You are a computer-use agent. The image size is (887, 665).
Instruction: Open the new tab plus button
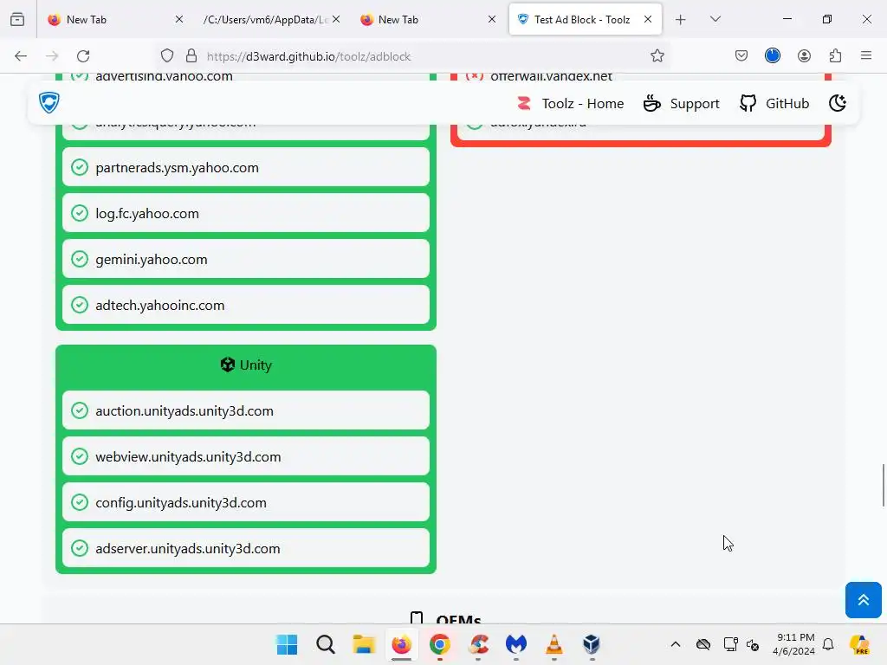point(681,20)
